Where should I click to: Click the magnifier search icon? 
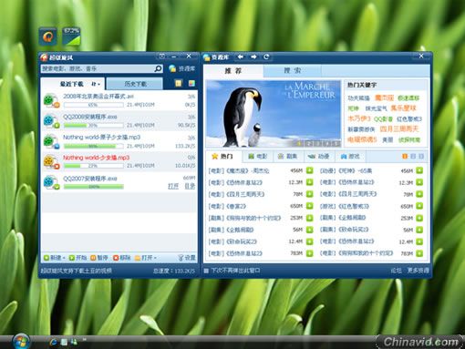click(x=158, y=68)
